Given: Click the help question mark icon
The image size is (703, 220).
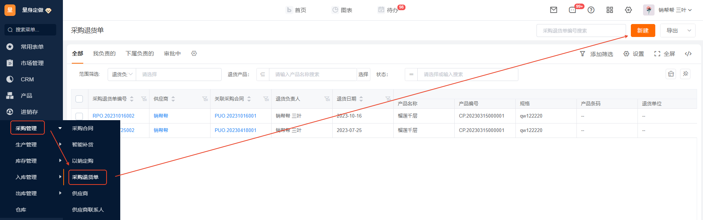Looking at the screenshot, I should [591, 10].
